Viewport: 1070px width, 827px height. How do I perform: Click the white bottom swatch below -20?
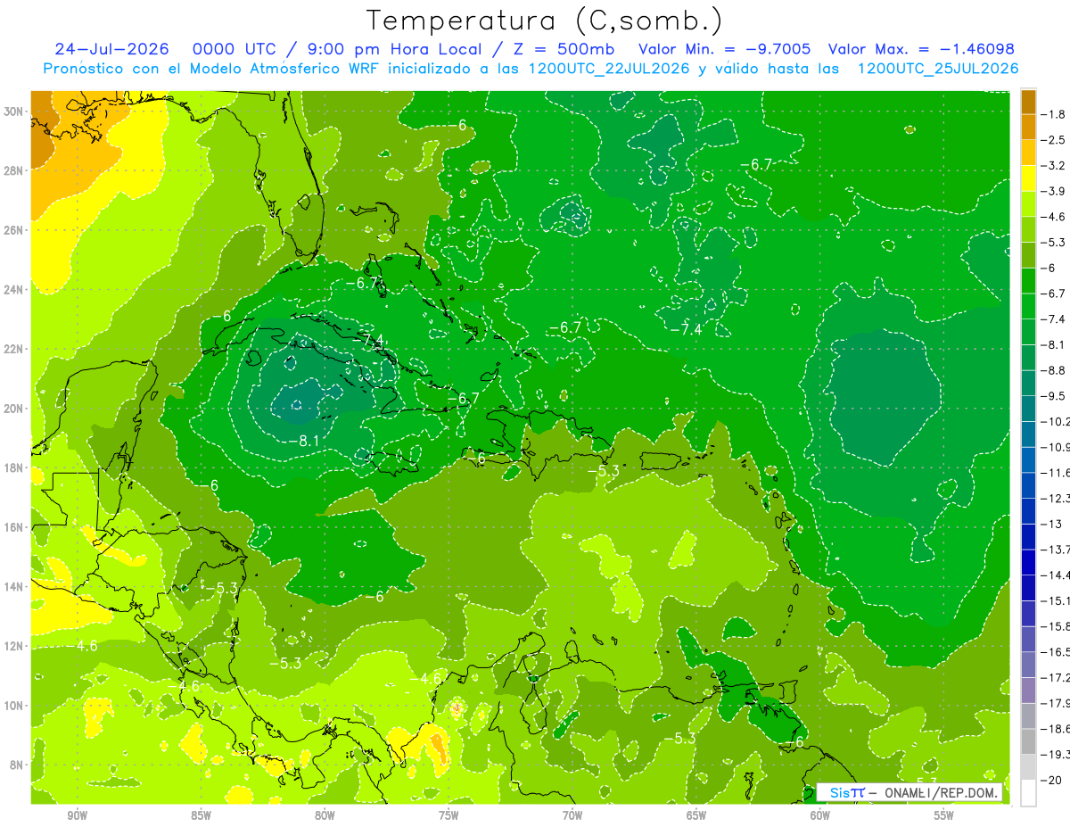(1028, 792)
